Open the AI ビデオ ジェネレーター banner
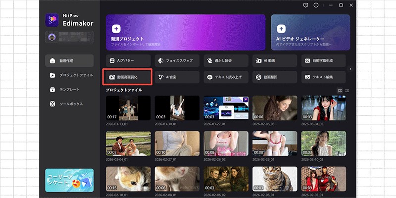Screen dimensions: 396x198 311,32
